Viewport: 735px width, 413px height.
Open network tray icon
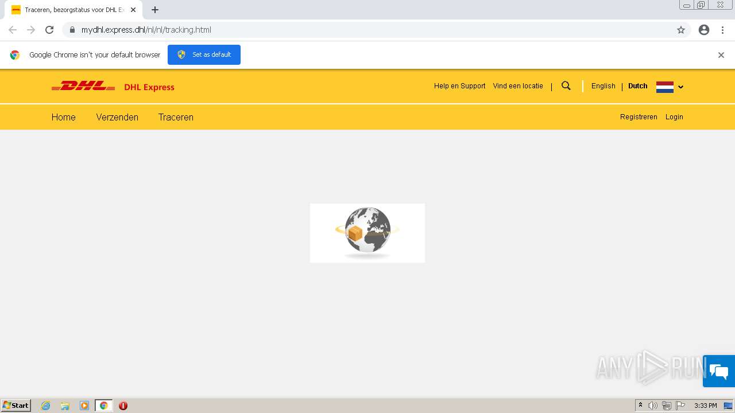coord(667,406)
